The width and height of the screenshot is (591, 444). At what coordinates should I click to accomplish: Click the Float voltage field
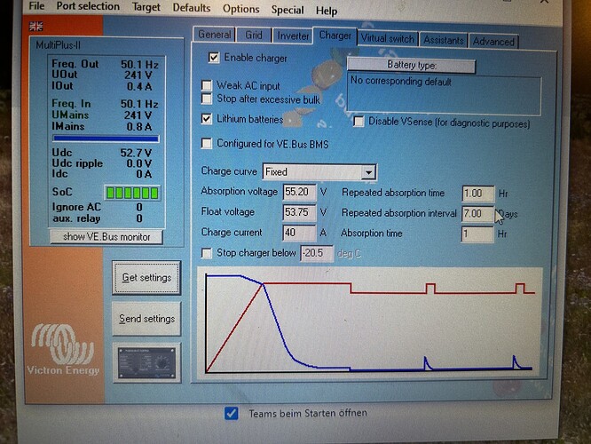pos(299,212)
